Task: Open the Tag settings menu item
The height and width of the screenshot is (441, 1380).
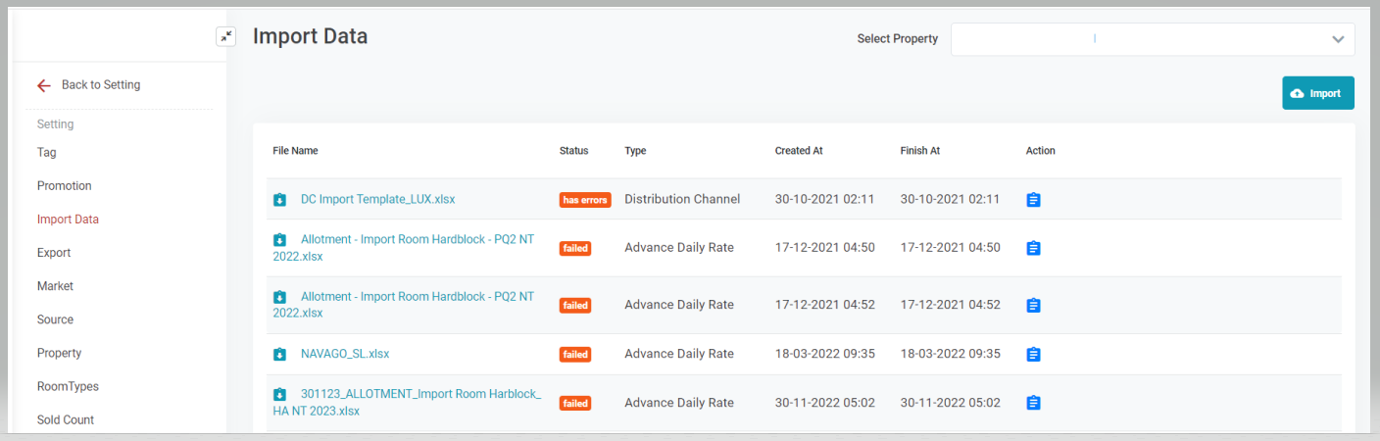Action: point(47,153)
